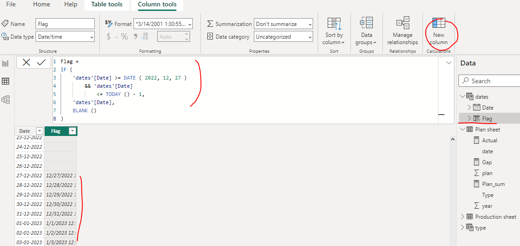Collapse the dates table tree
The height and width of the screenshot is (246, 520).
tap(462, 96)
